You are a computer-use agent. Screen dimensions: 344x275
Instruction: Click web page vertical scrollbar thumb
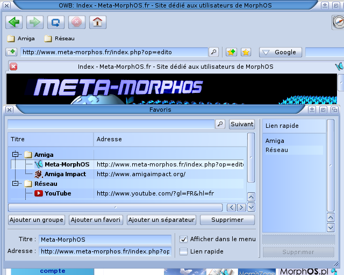tap(341, 83)
